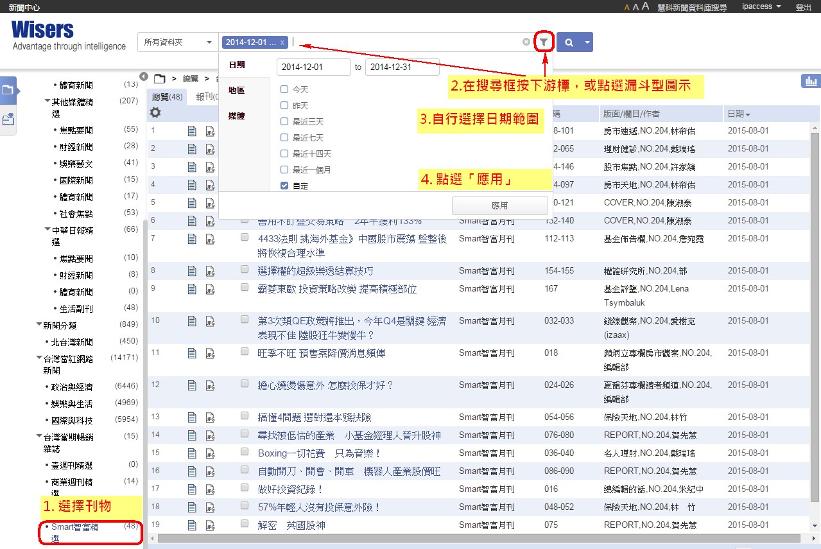This screenshot has width=821, height=549.
Task: Click the funnel filter icon
Action: tap(544, 42)
